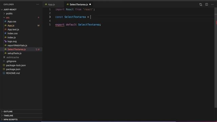Open index.js in the explorer
Screen dimensions: 217x122
point(12,38)
